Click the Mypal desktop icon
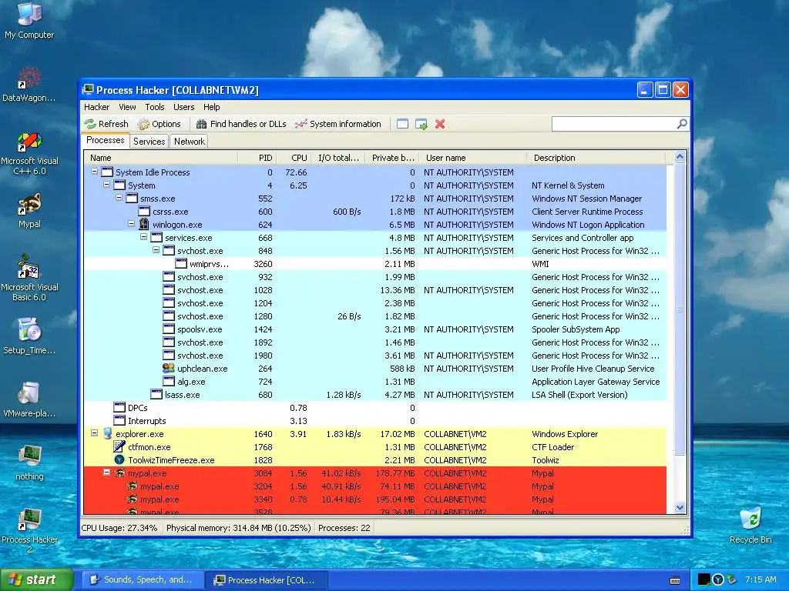Image resolution: width=789 pixels, height=591 pixels. click(x=29, y=211)
